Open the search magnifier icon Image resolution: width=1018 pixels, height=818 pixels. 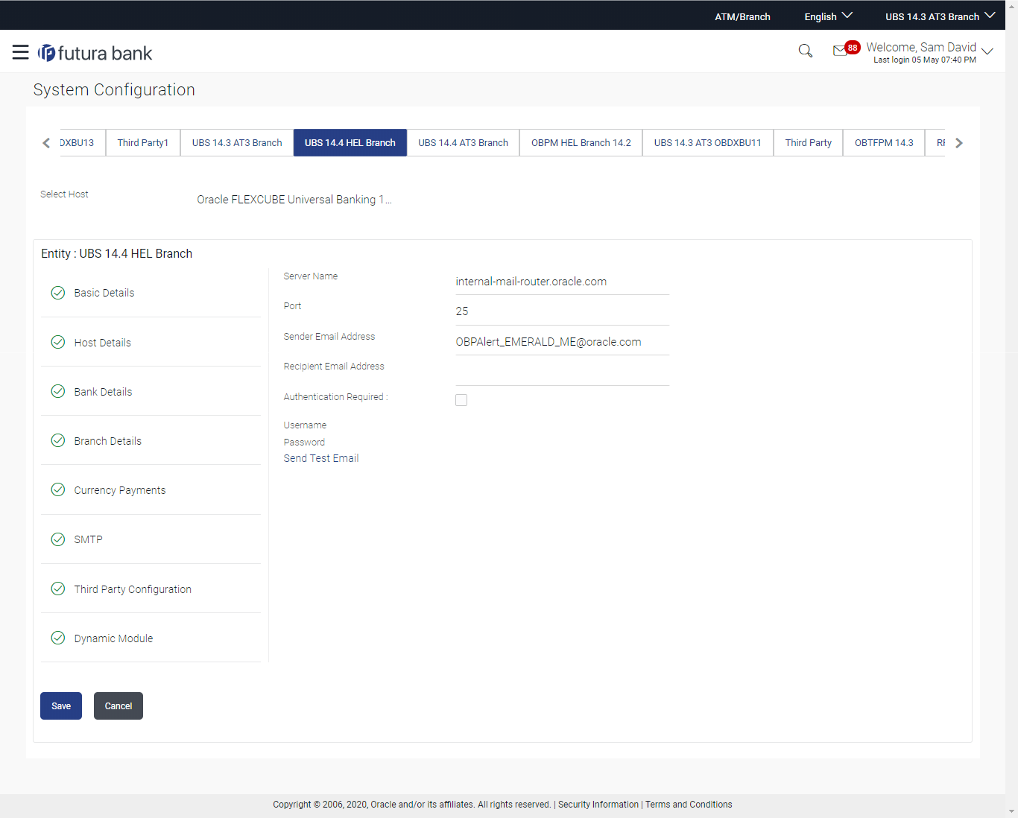click(x=806, y=51)
